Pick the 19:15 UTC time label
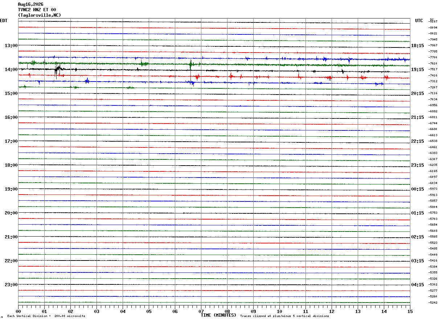 [418, 70]
